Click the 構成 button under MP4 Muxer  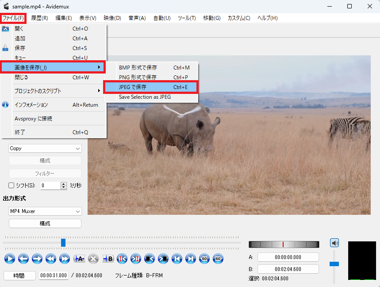pyautogui.click(x=45, y=224)
